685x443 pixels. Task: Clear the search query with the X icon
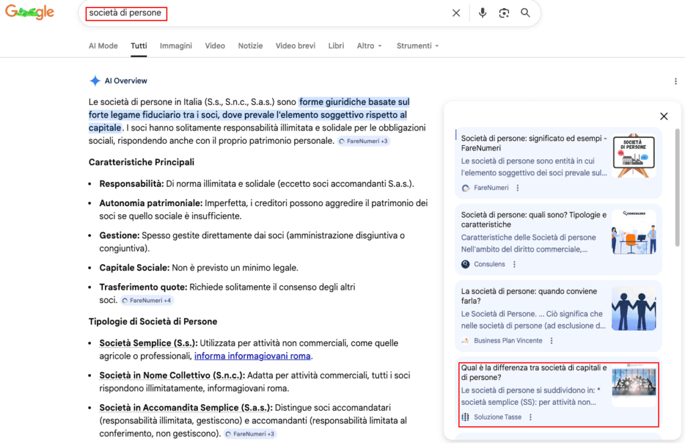[456, 12]
